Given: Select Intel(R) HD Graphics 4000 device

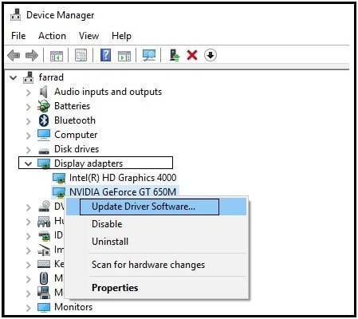Looking at the screenshot, I should [123, 178].
